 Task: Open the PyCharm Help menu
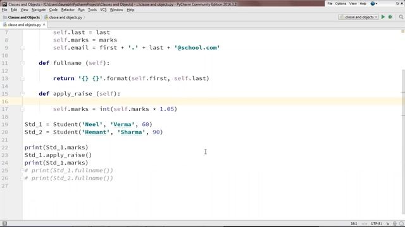point(130,10)
